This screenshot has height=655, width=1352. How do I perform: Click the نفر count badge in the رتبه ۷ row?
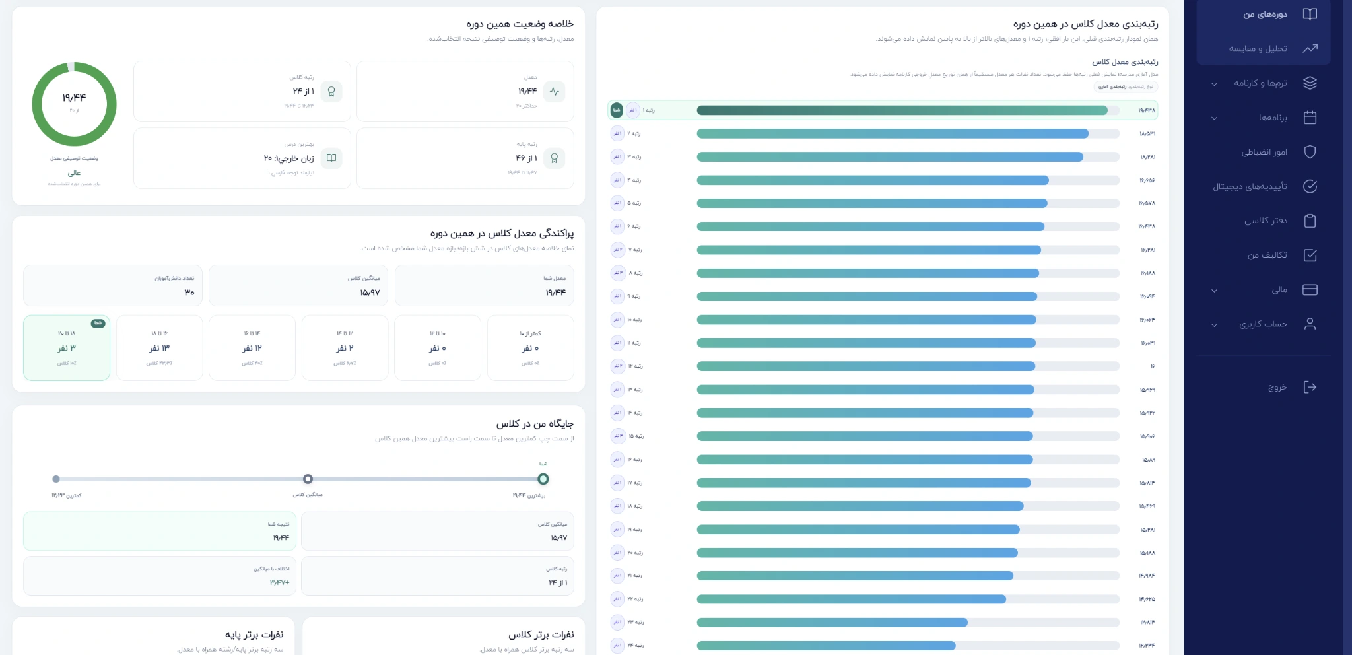(617, 250)
